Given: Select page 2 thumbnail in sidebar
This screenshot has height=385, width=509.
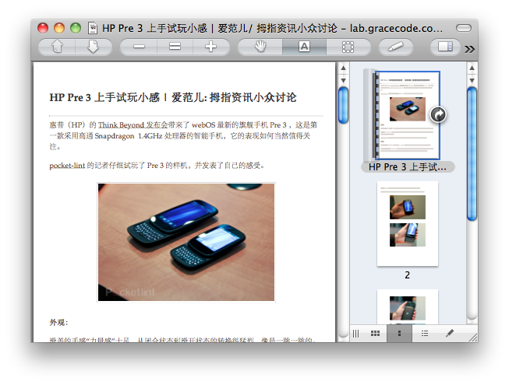Looking at the screenshot, I should [x=408, y=224].
